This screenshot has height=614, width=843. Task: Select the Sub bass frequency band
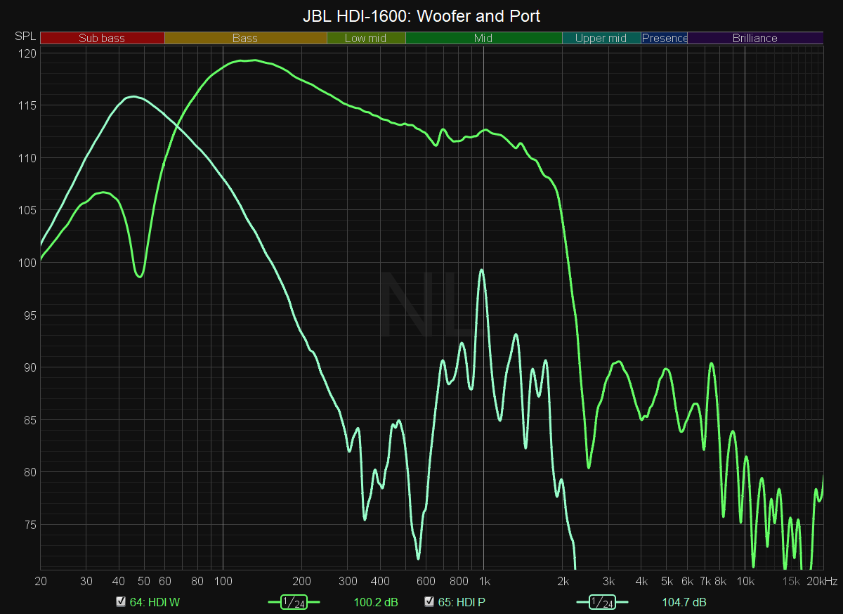[103, 38]
